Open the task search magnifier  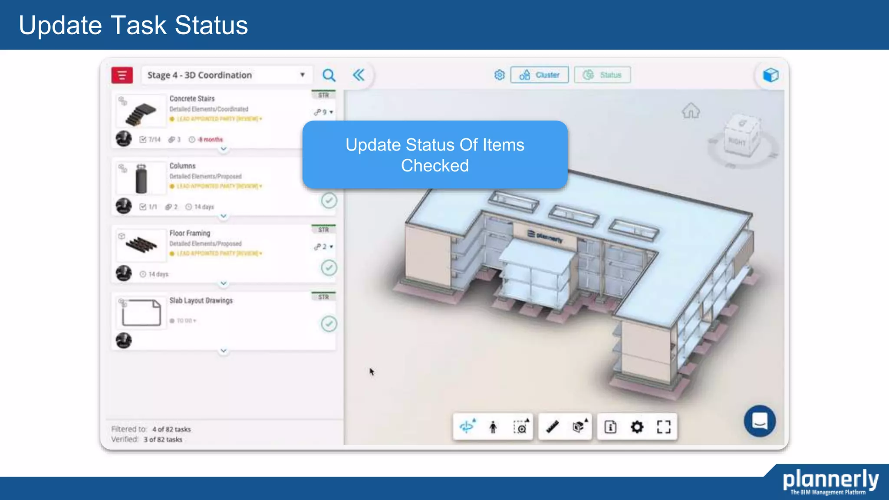coord(329,75)
